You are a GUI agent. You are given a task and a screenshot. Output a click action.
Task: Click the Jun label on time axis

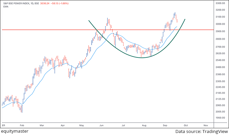[101, 126]
